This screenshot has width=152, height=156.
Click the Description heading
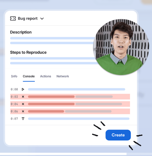21,32
